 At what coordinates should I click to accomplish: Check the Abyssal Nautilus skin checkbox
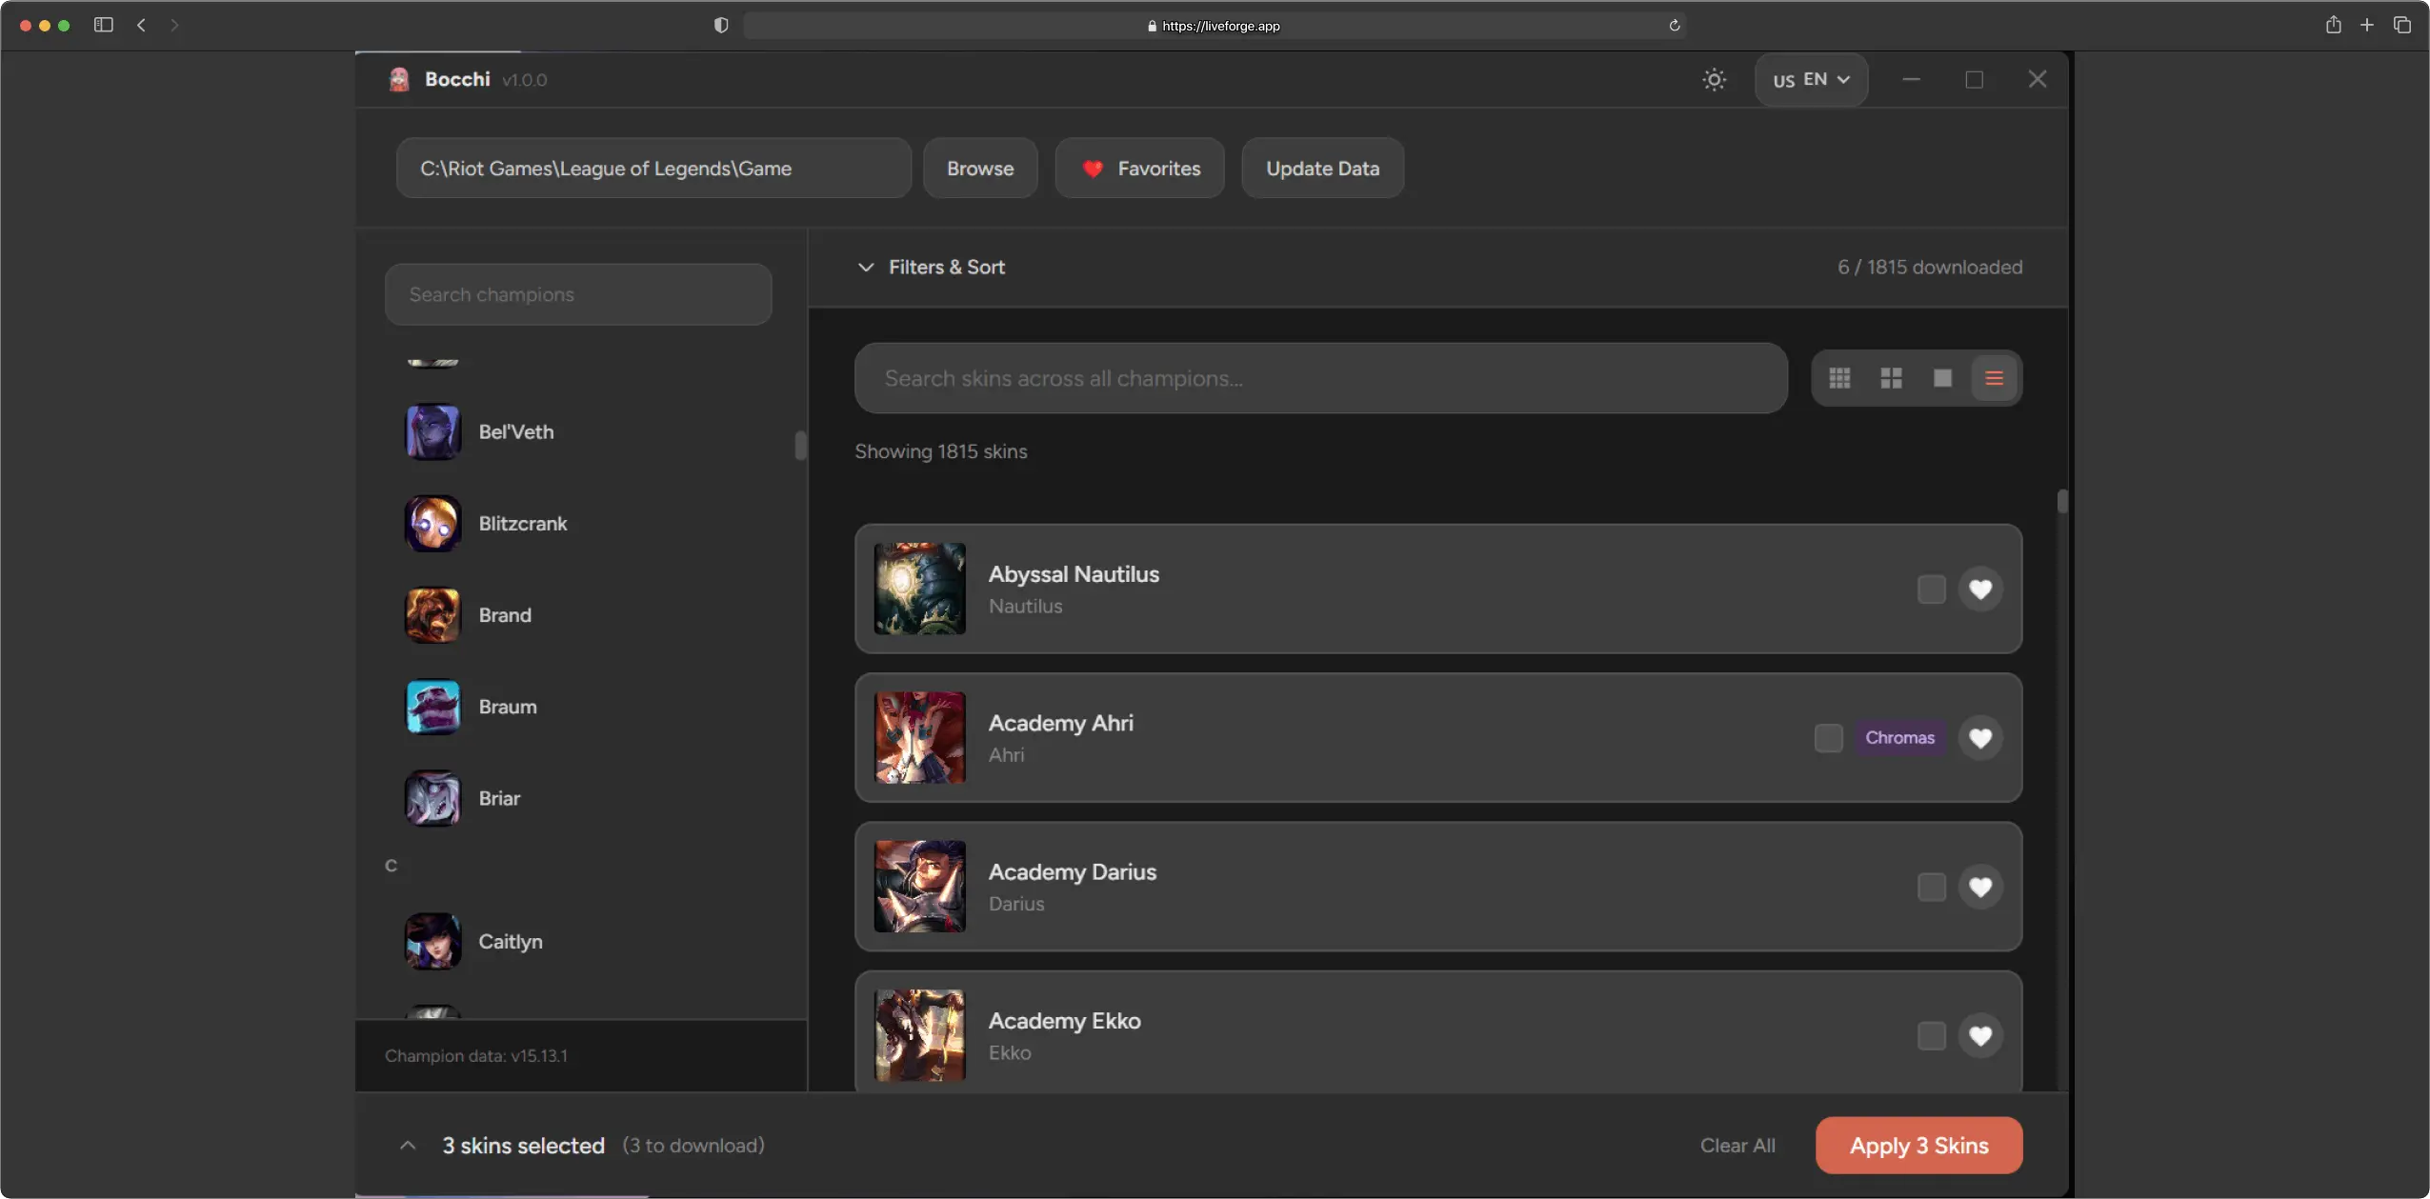tap(1931, 590)
